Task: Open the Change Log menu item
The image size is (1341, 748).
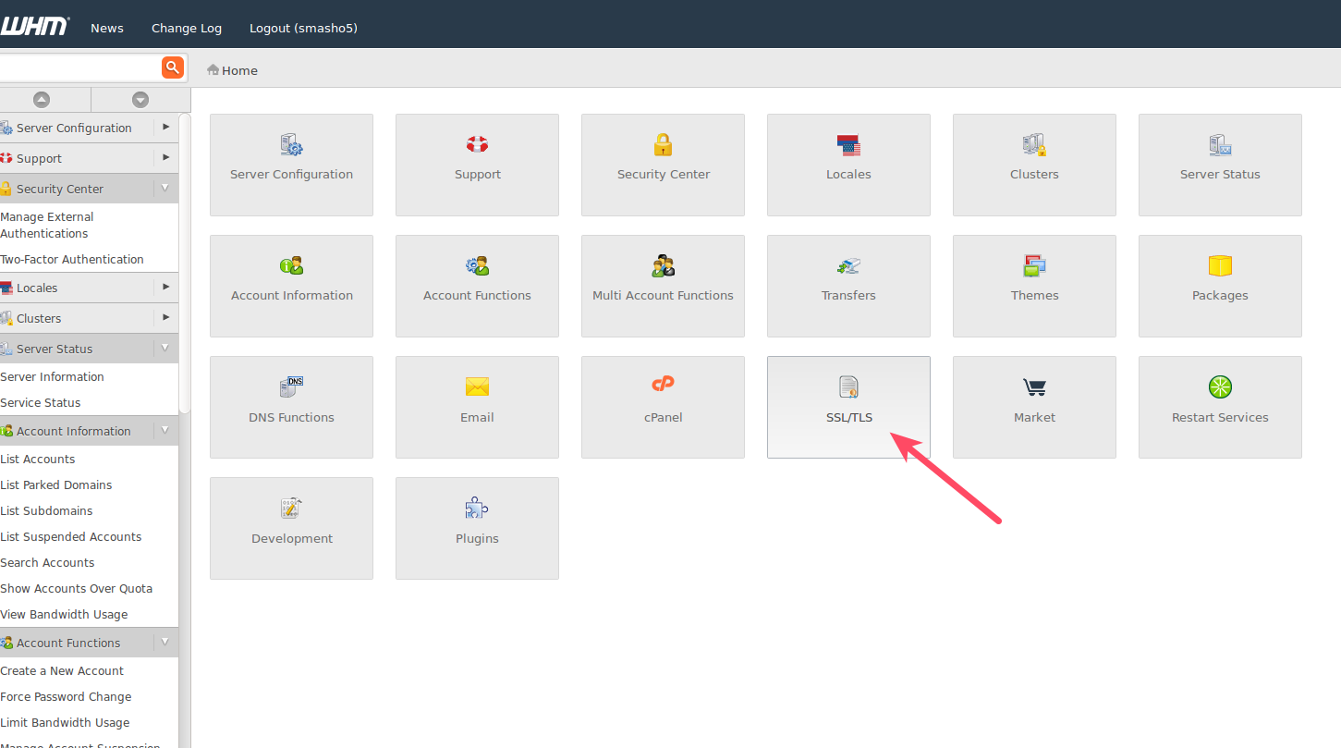Action: coord(187,28)
